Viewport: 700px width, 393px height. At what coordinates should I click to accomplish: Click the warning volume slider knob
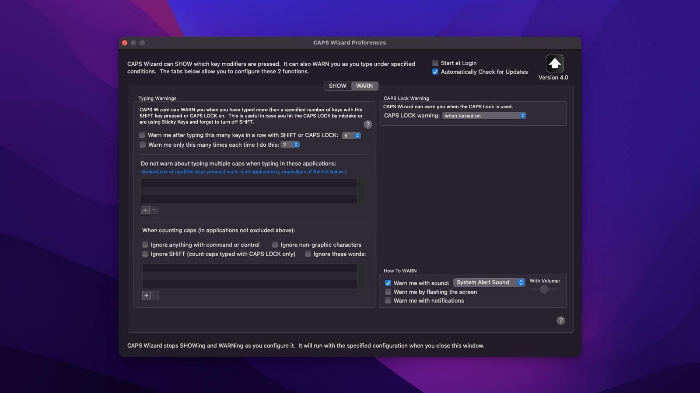tap(544, 289)
